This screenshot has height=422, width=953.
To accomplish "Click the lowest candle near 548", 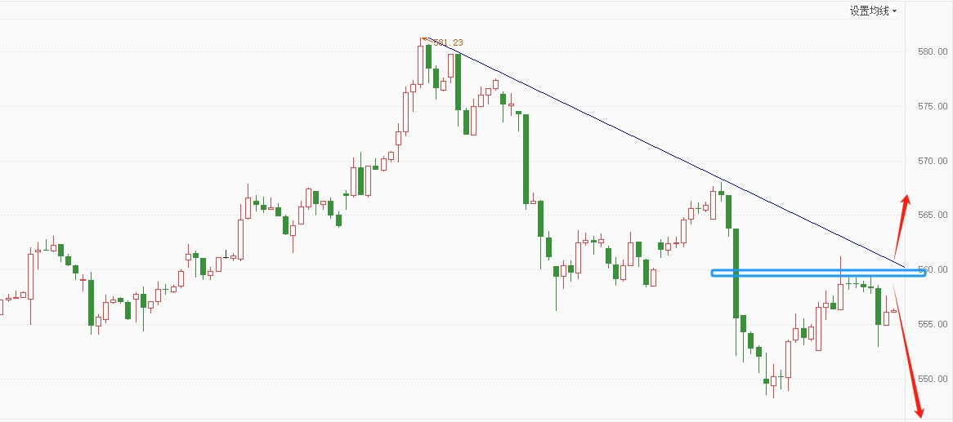I will [x=773, y=380].
